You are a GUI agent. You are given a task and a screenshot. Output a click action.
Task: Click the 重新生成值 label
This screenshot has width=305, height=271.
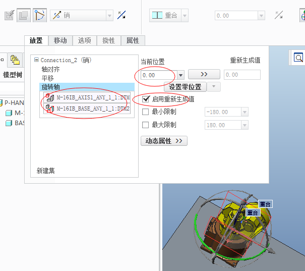tap(245, 61)
